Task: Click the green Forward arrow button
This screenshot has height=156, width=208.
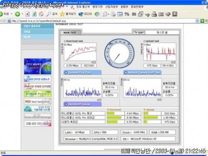Action: tap(17, 14)
